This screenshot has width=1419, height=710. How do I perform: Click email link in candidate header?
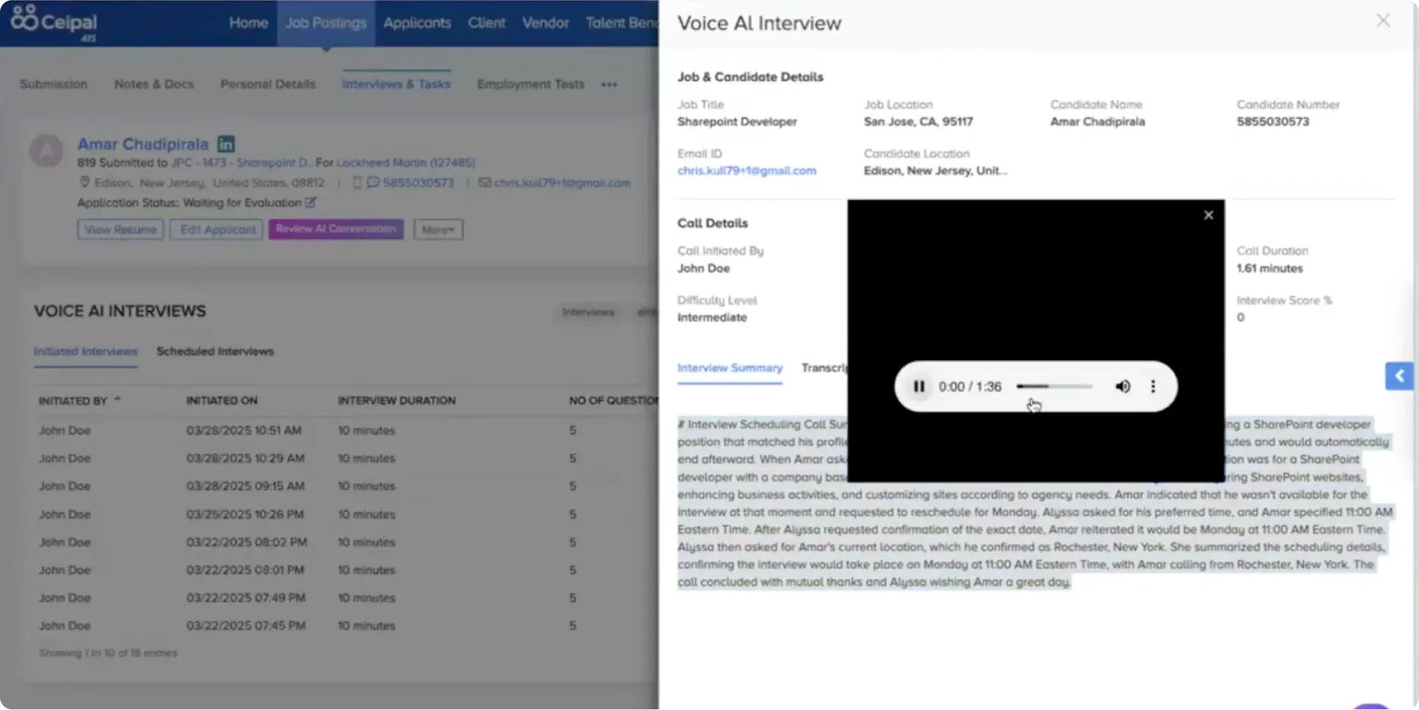[562, 183]
